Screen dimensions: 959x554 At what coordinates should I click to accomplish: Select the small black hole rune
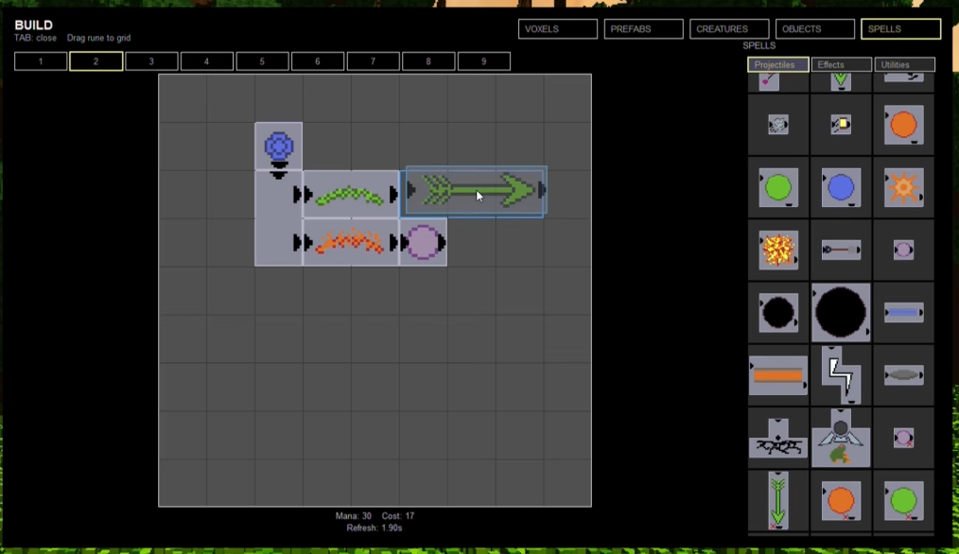(778, 313)
